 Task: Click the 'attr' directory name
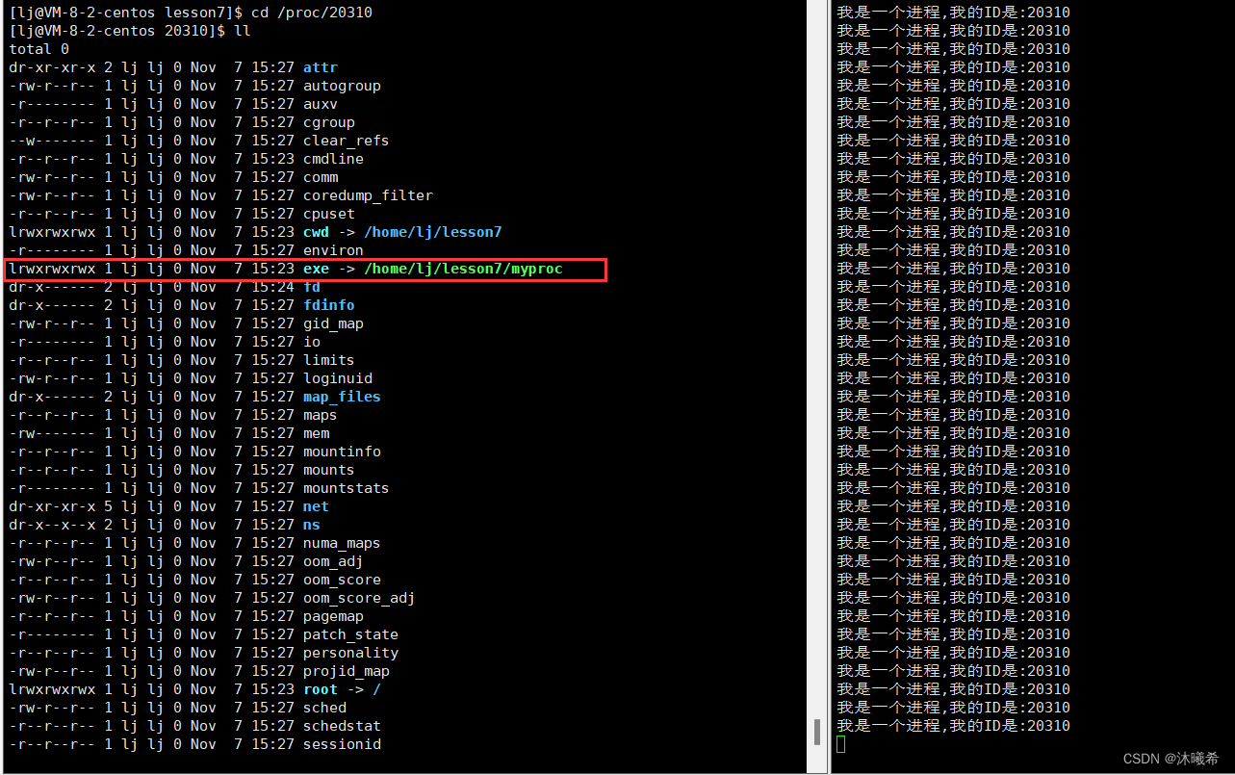tap(320, 67)
